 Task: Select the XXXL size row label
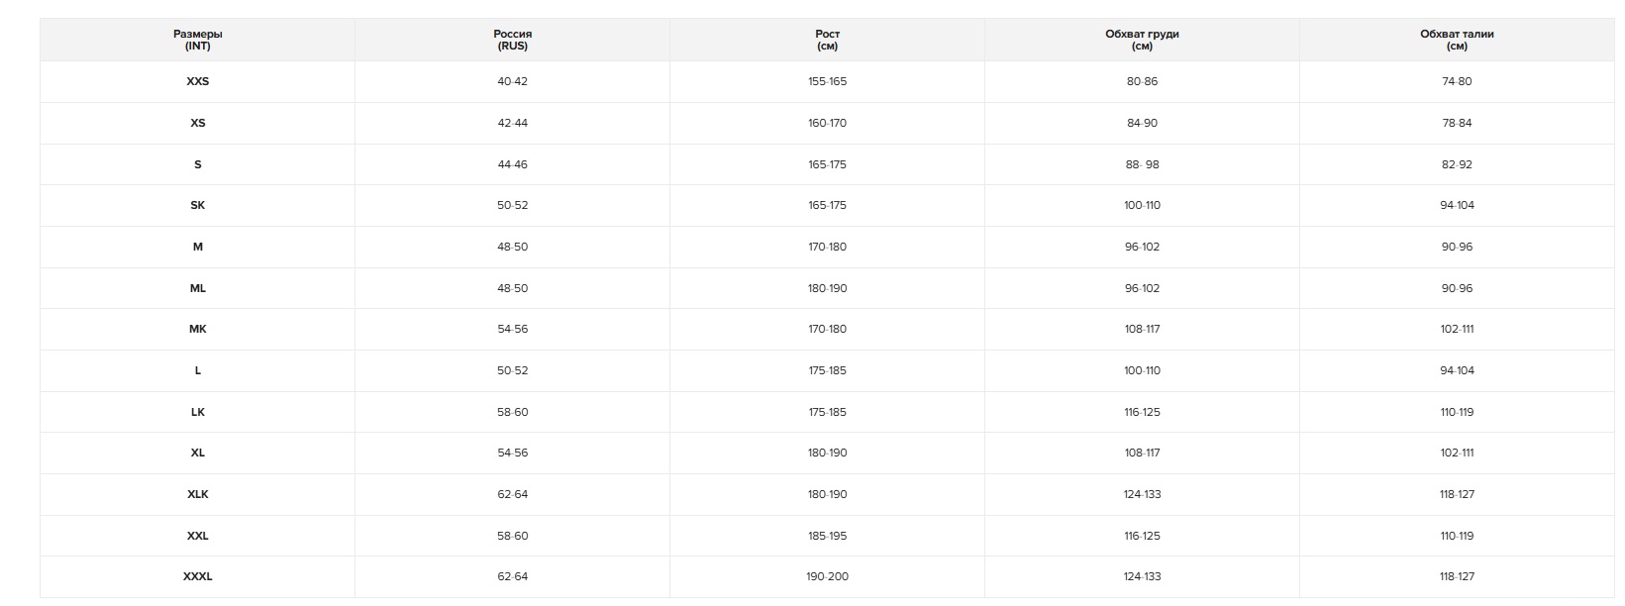pos(198,576)
